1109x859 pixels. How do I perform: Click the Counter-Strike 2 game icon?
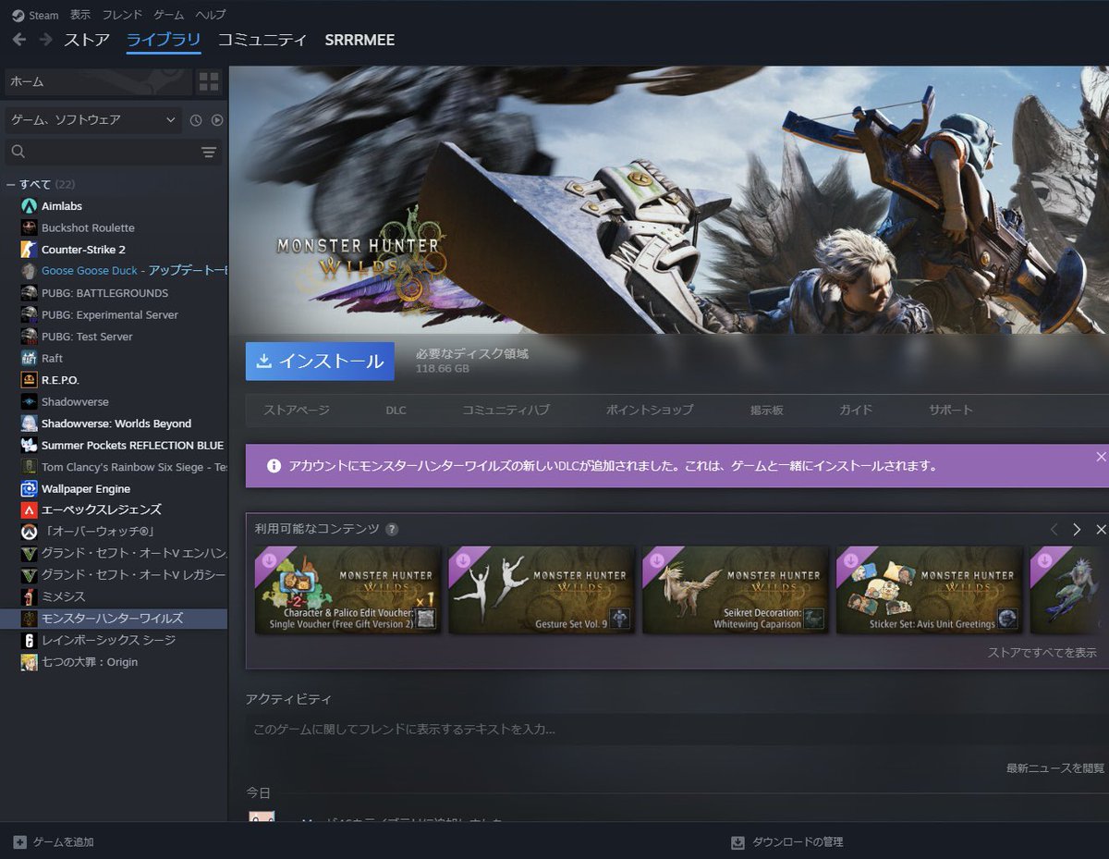click(x=29, y=250)
